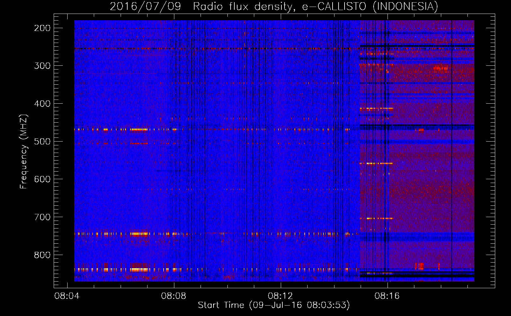Click the 08:16 time tick label
The height and width of the screenshot is (316, 511).
tap(387, 296)
